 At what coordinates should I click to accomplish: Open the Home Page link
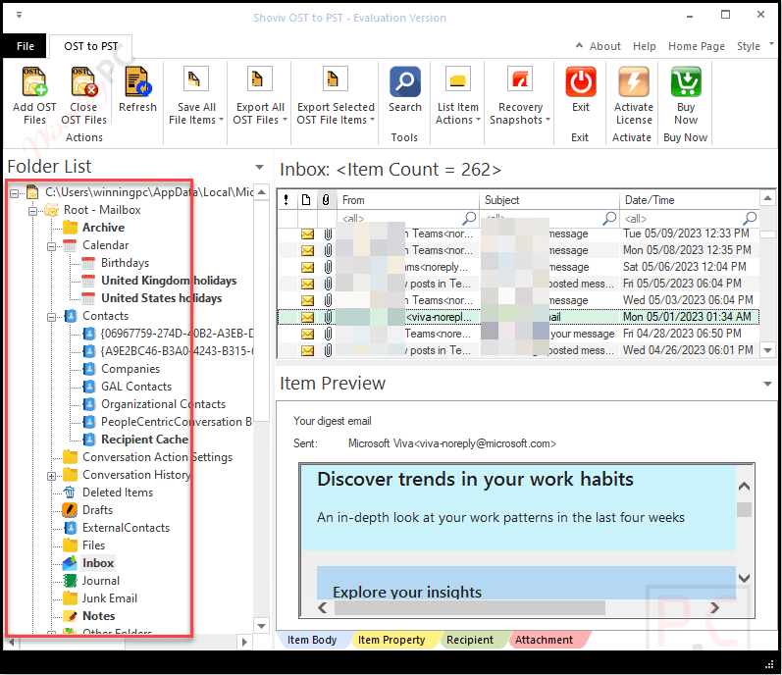coord(697,46)
